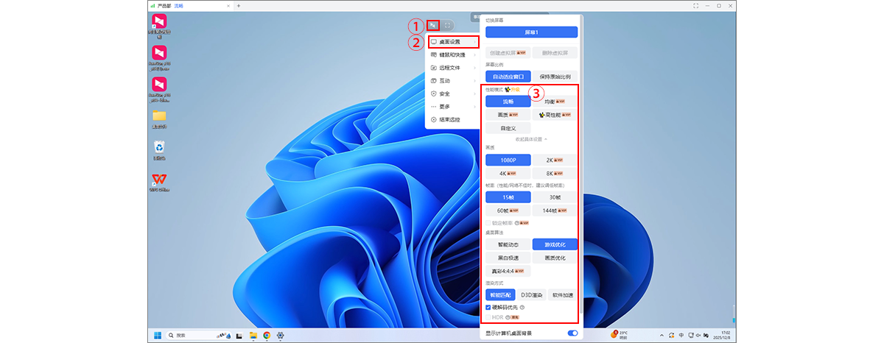
Task: Open 更多 submenu
Action: click(x=453, y=106)
